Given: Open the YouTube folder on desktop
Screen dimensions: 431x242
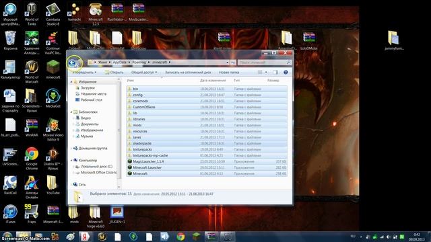Looking at the screenshot, I should 53,186.
